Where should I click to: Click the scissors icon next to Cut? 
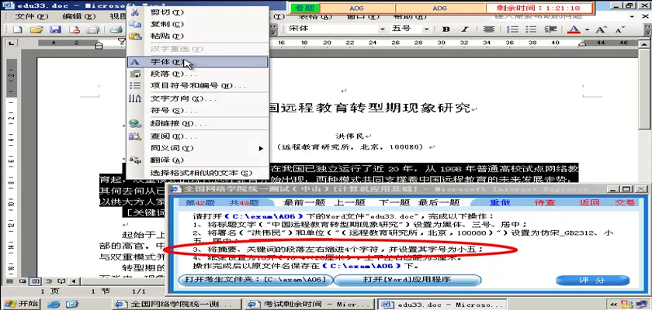click(x=135, y=12)
